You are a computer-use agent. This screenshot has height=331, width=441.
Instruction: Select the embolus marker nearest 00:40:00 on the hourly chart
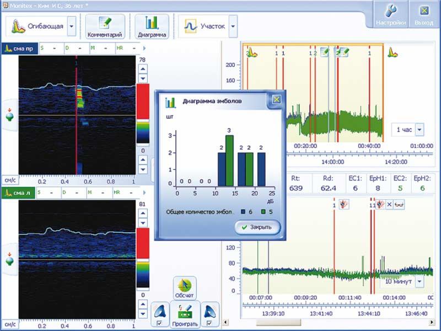pos(369,94)
